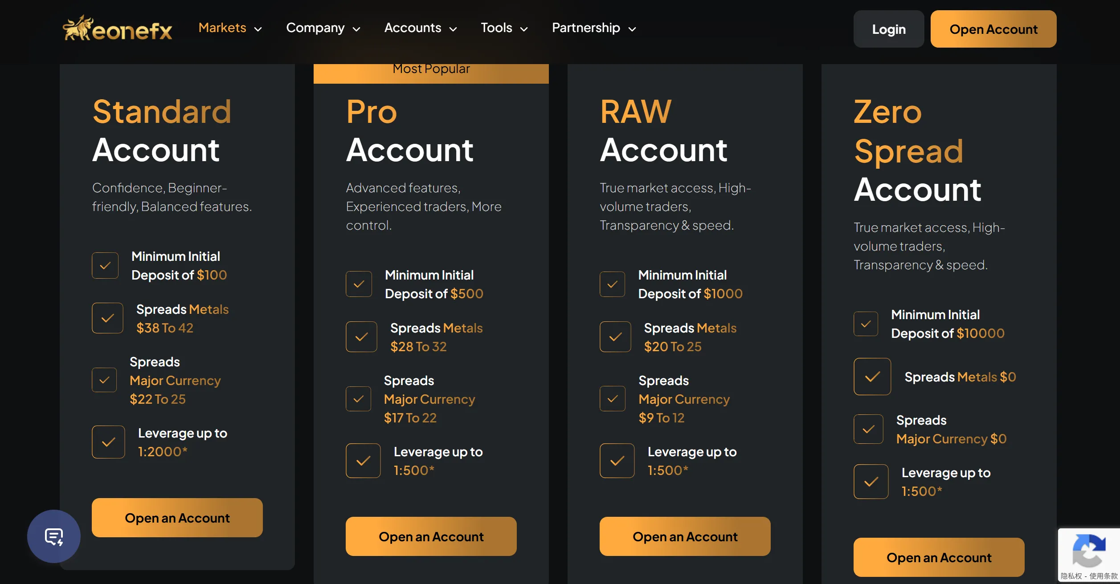Click the eonefx bull logo

tap(118, 28)
